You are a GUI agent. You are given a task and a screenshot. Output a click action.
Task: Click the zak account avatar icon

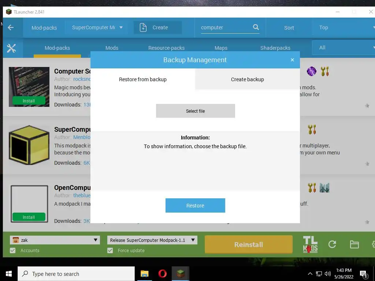click(x=16, y=240)
